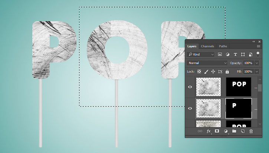Open the Normal blend mode dropdown
This screenshot has height=153, width=269.
(x=207, y=63)
